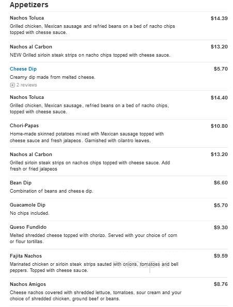233x307 pixels.
Task: Open the 2 reviews link
Action: click(x=27, y=85)
